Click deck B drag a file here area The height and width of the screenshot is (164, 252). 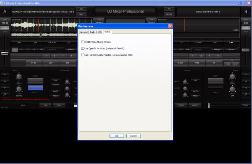pos(208,12)
